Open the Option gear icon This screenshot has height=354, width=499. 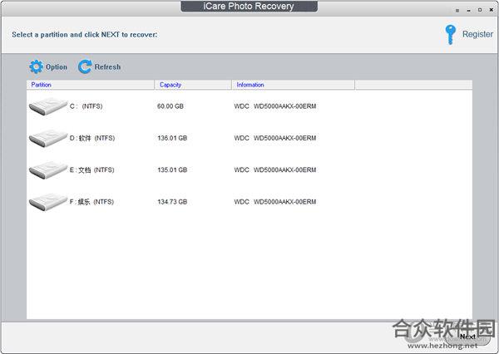[37, 66]
